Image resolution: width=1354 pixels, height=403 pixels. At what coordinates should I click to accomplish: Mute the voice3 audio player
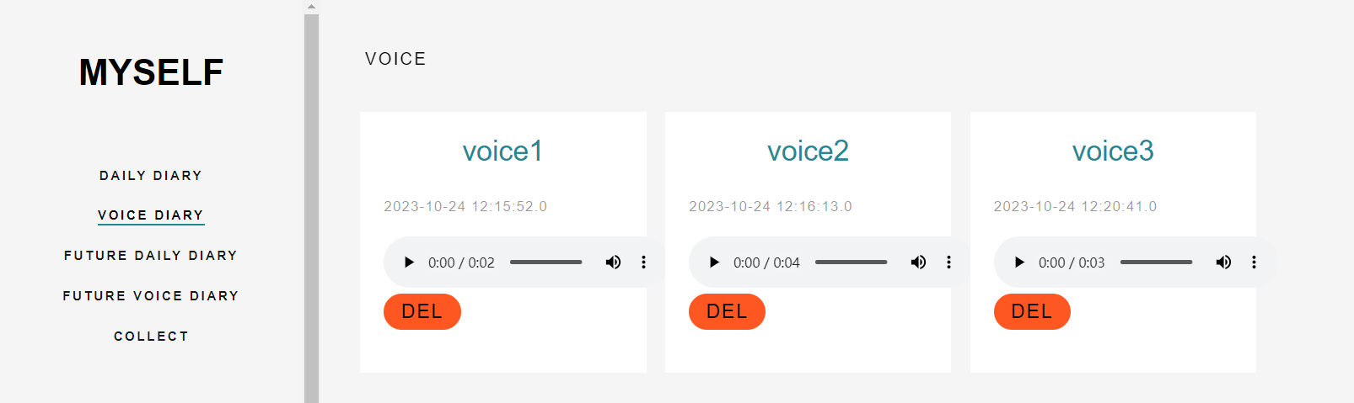click(x=1223, y=262)
